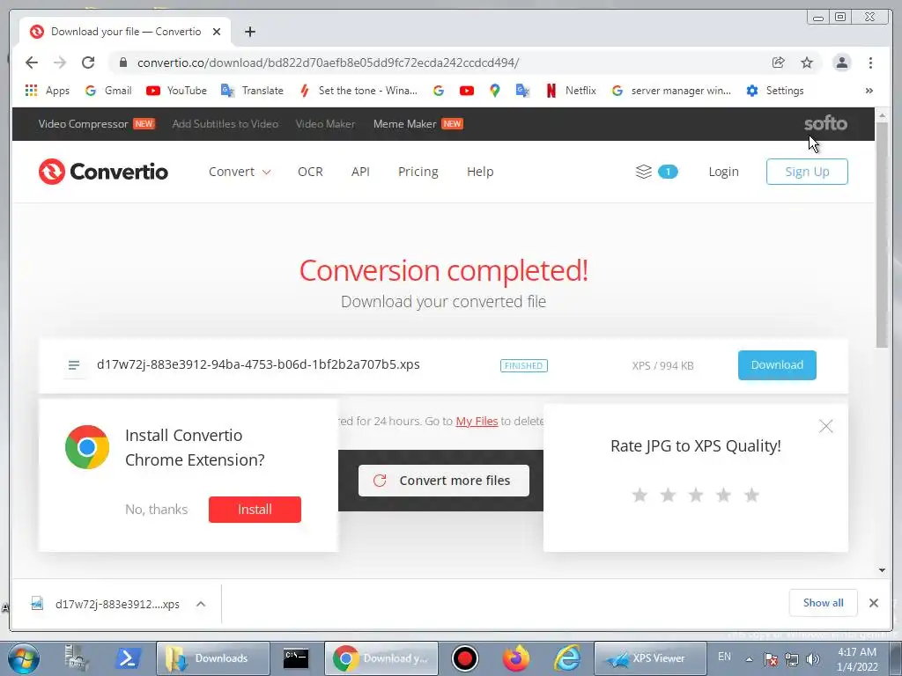Open Translate bookmark
902x676 pixels.
253,91
